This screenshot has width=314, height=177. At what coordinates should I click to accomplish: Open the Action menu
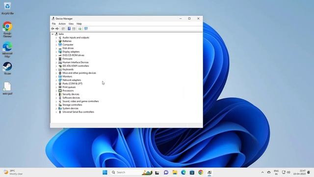[62, 24]
